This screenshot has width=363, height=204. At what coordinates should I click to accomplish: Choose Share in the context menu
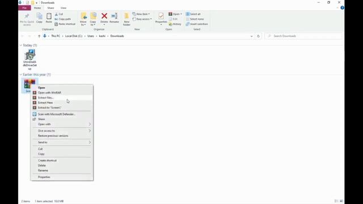click(x=62, y=119)
